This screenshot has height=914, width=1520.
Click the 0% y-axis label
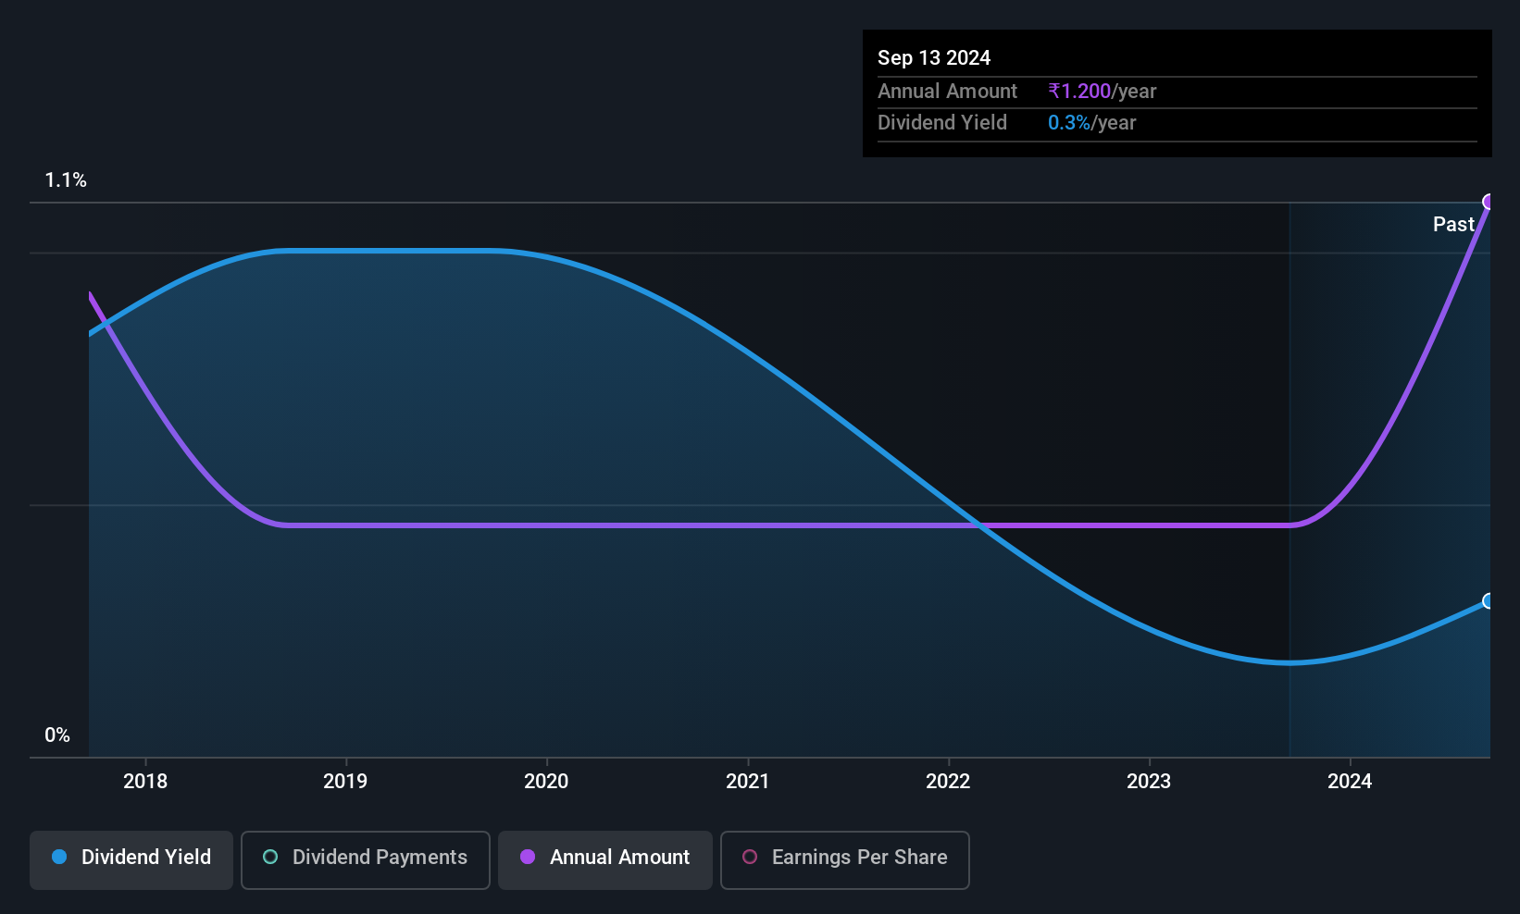[57, 735]
